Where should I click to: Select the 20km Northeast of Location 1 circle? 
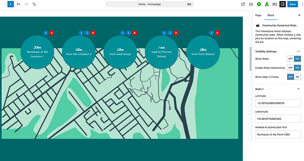point(37,52)
